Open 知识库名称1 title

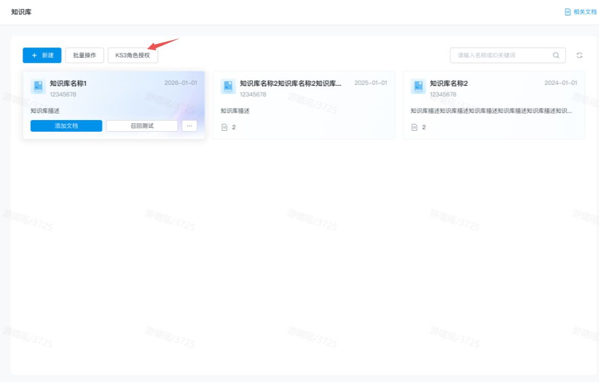[68, 83]
